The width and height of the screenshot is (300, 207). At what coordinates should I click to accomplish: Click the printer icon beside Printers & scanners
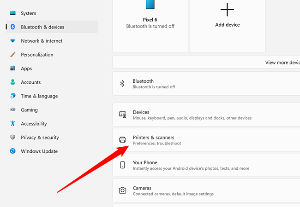[x=123, y=140]
